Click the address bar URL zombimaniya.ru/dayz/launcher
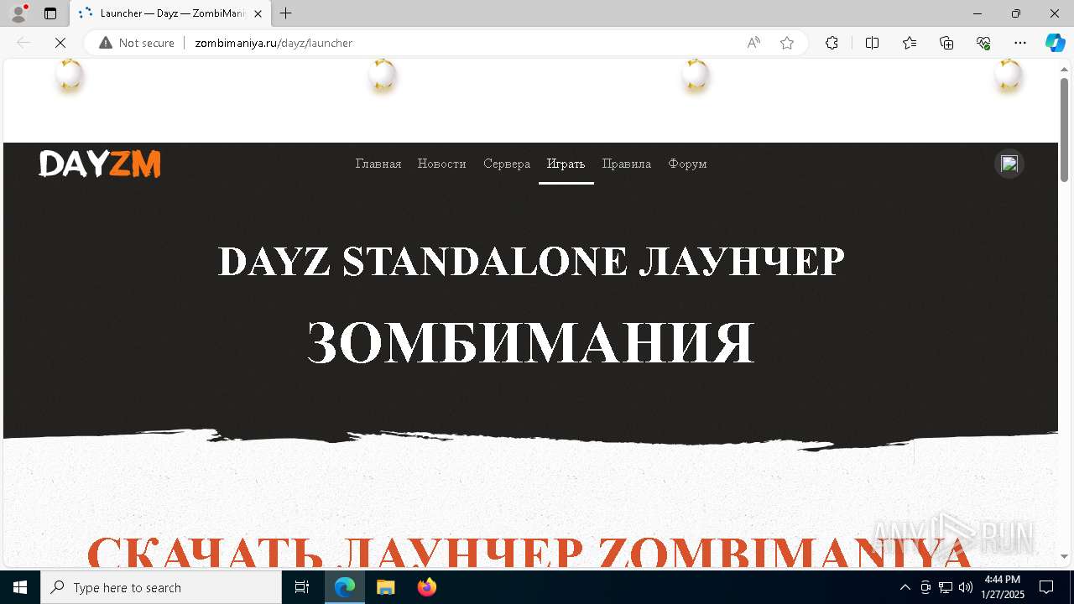 click(274, 43)
